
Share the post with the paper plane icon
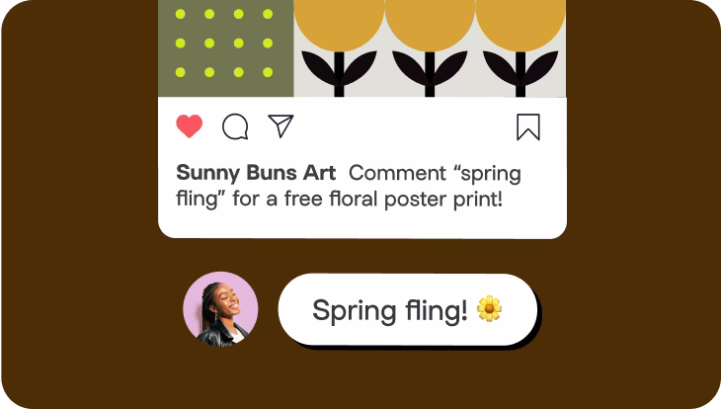pyautogui.click(x=280, y=125)
